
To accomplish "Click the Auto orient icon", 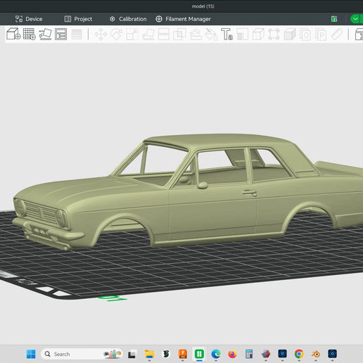I will pyautogui.click(x=45, y=34).
